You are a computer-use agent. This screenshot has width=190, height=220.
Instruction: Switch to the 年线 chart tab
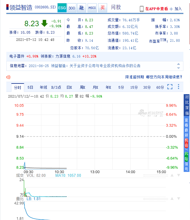(43, 88)
